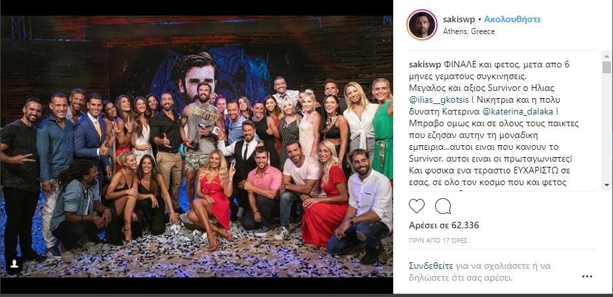The image size is (613, 297).
Task: Open the @katerina_dalaka mention
Action: (517, 112)
